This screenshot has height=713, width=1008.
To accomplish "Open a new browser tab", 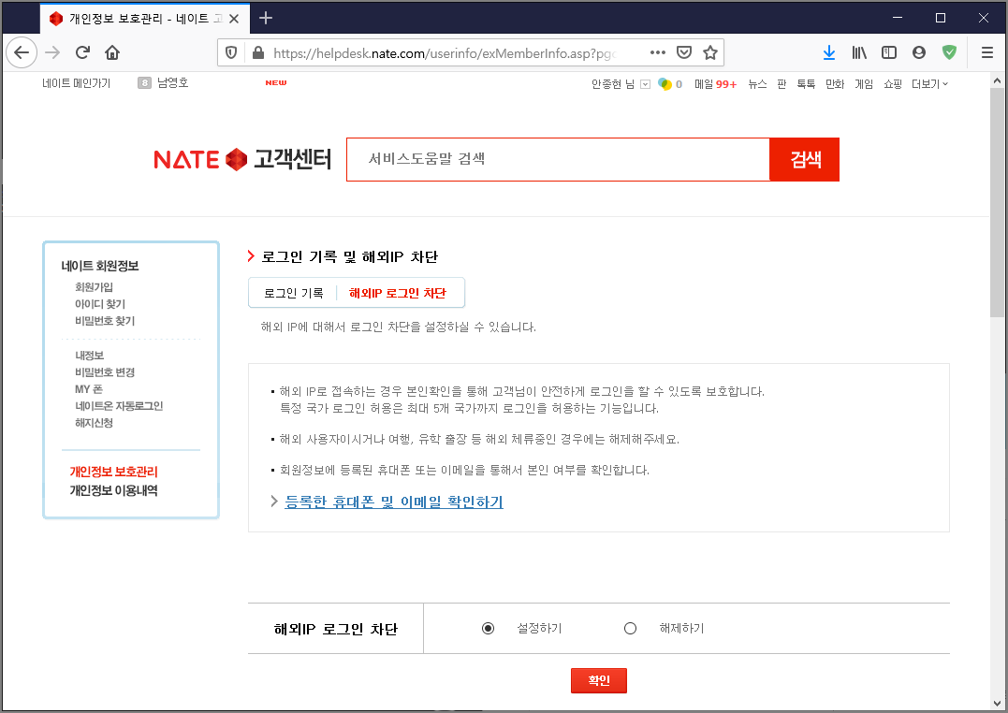I will (x=266, y=18).
